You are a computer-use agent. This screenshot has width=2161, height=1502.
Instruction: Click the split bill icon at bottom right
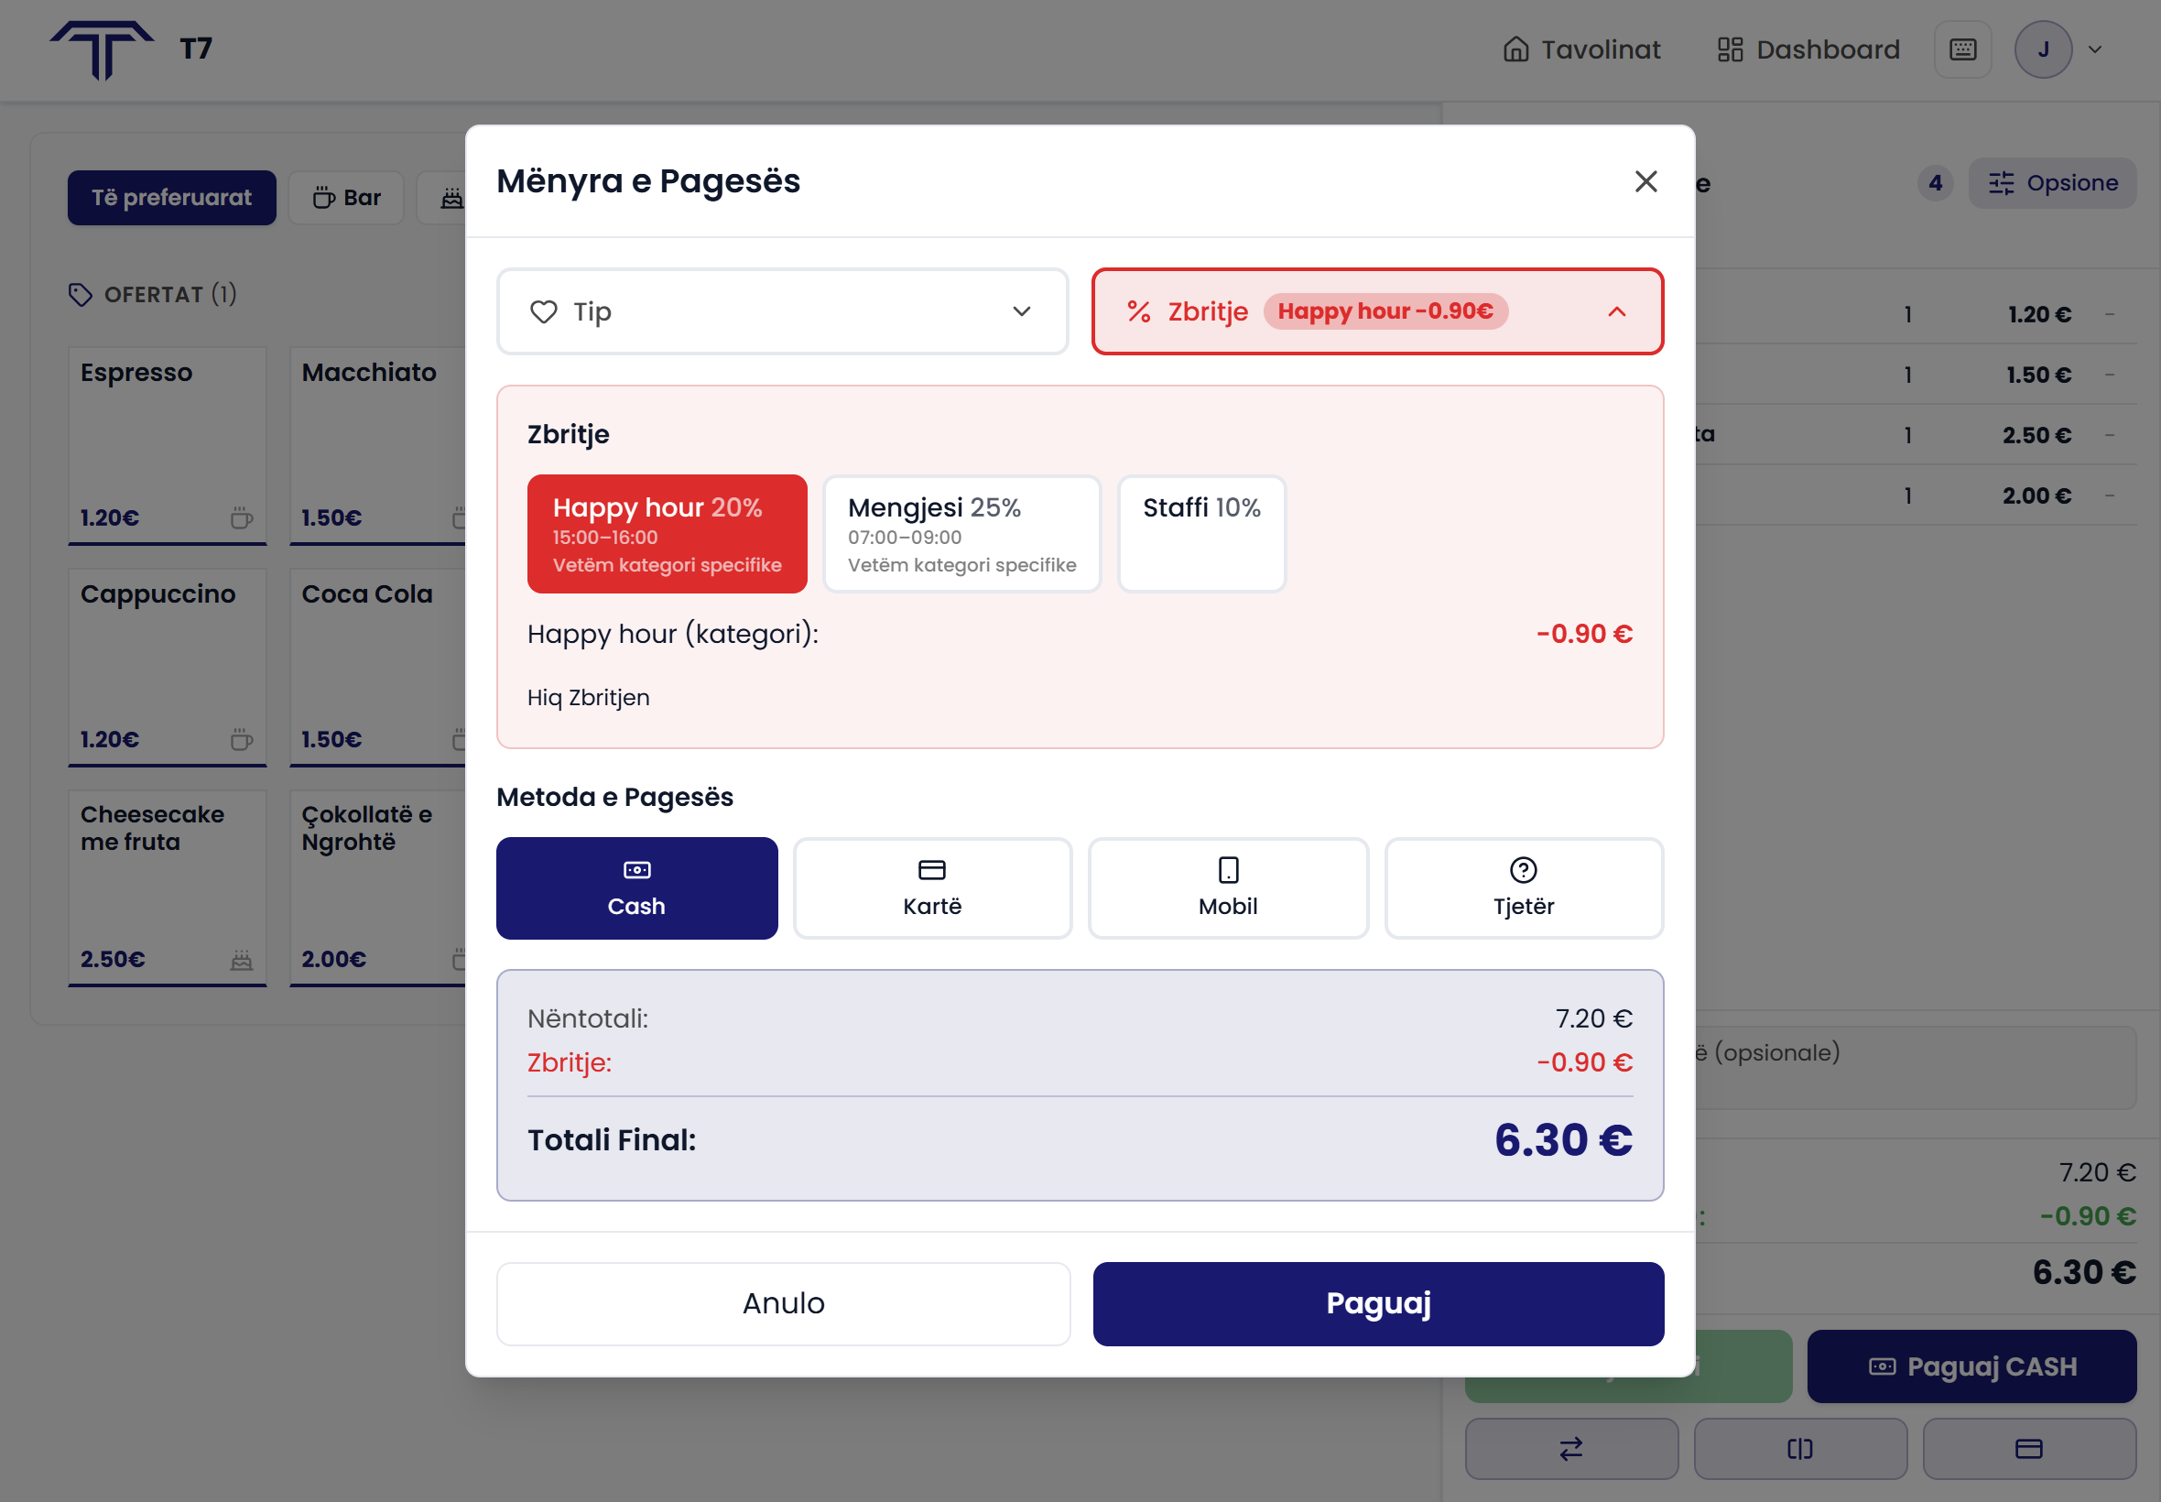point(1800,1447)
